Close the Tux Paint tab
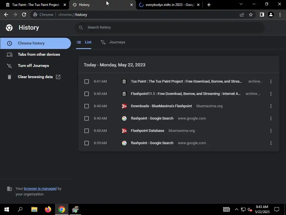This screenshot has width=286, height=215. click(x=65, y=5)
